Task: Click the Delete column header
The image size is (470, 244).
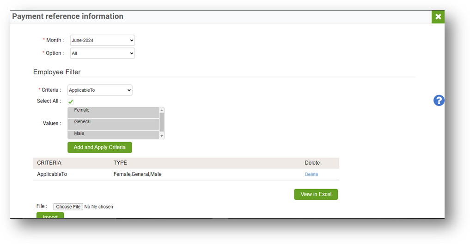Action: click(x=312, y=163)
